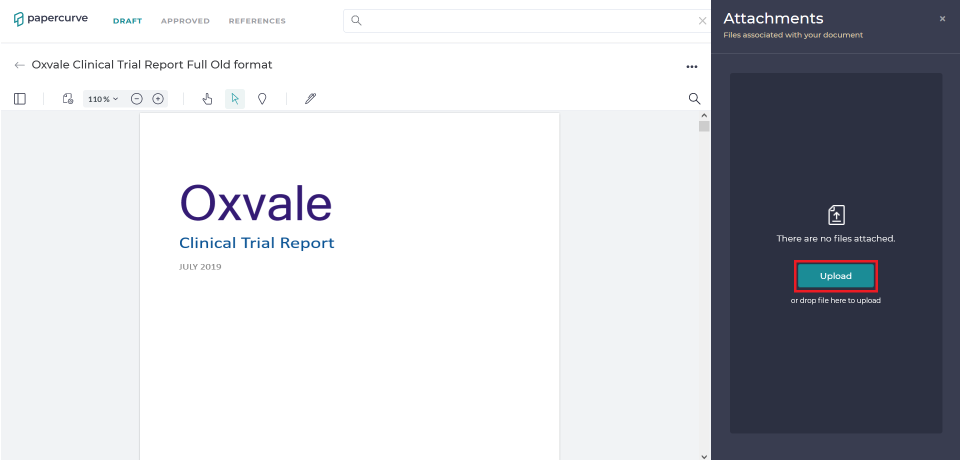Open the DRAFT tab
Viewport: 960px width, 460px height.
pyautogui.click(x=127, y=21)
